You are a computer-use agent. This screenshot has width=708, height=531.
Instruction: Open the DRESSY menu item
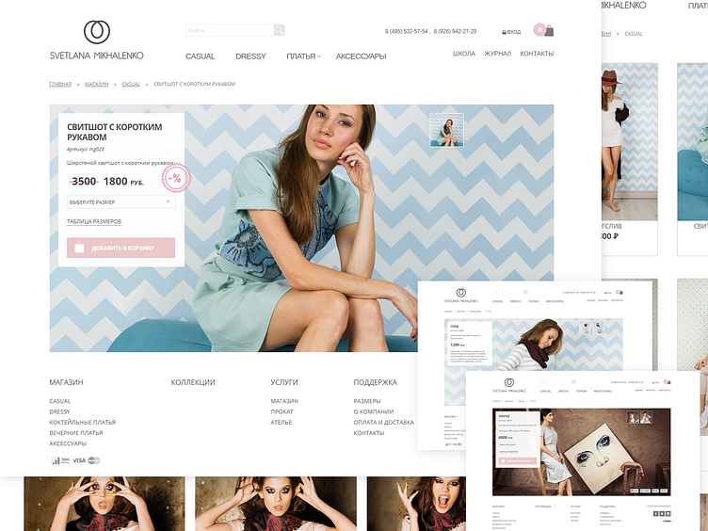[250, 56]
